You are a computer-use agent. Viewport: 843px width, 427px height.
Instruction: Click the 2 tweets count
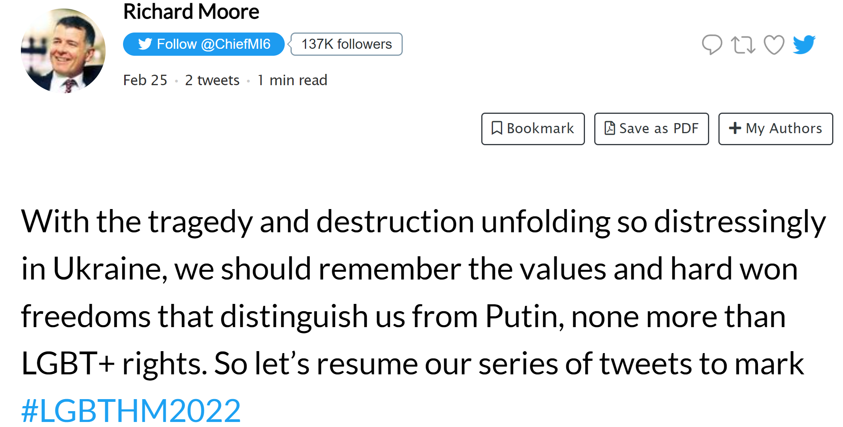click(212, 80)
